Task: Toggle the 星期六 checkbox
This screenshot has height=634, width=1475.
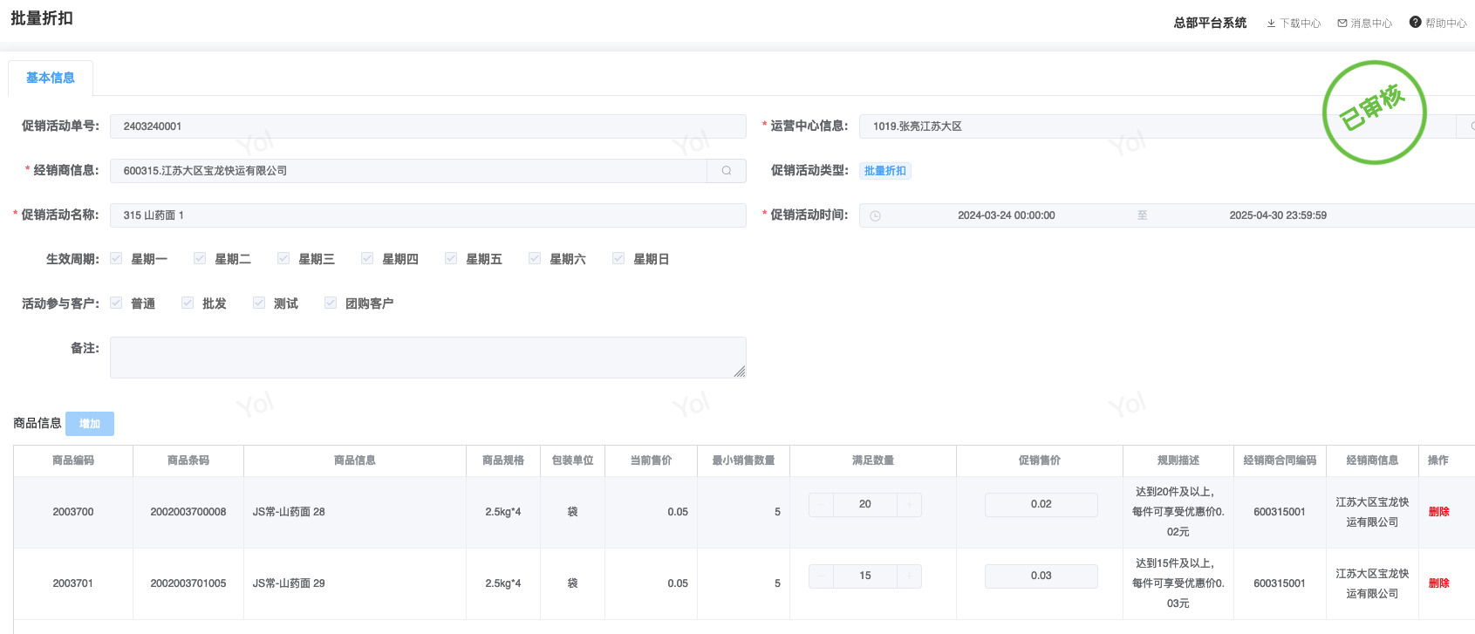Action: pyautogui.click(x=535, y=259)
